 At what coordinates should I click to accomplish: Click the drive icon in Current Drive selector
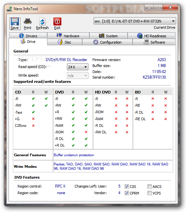click(x=97, y=21)
